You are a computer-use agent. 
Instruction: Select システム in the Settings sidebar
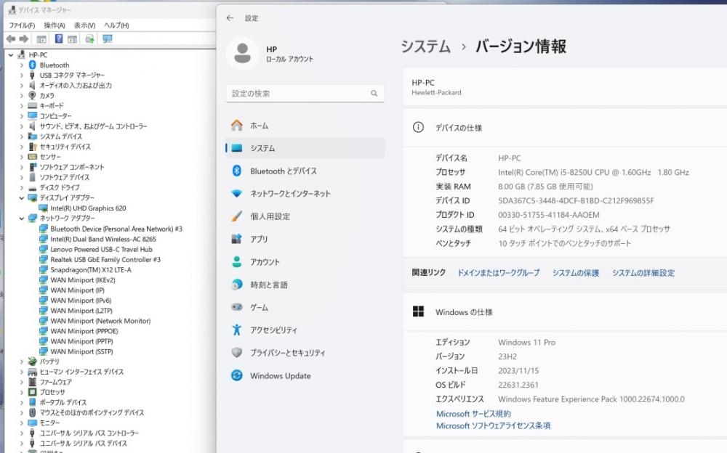[305, 148]
